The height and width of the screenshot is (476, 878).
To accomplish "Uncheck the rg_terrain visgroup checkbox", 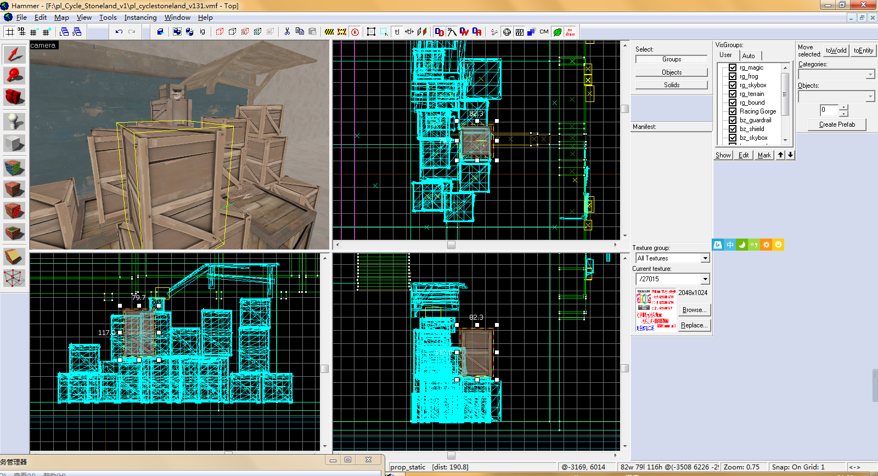I will 733,94.
